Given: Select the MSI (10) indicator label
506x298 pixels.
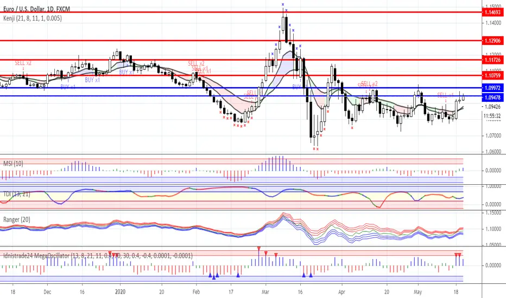Looking at the screenshot, I should (13, 164).
